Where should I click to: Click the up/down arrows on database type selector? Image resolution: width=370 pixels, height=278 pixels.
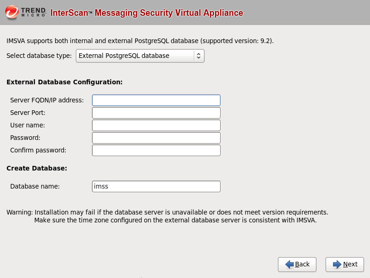coord(198,56)
